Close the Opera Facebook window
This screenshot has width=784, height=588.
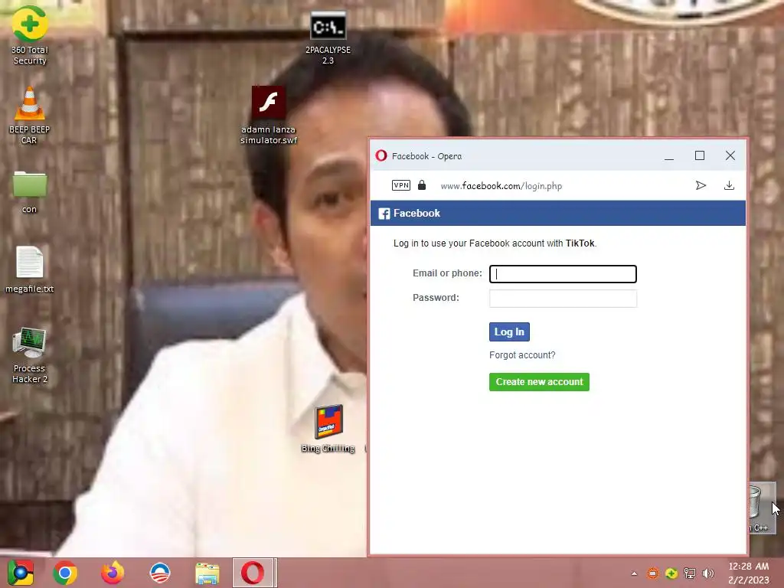(730, 156)
